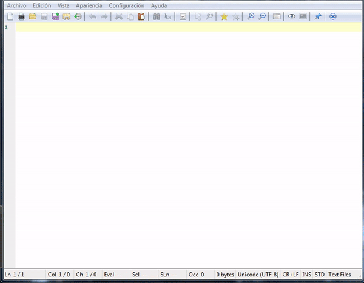This screenshot has height=283, width=364.
Task: Open recent file history clock icon
Action: (x=78, y=16)
